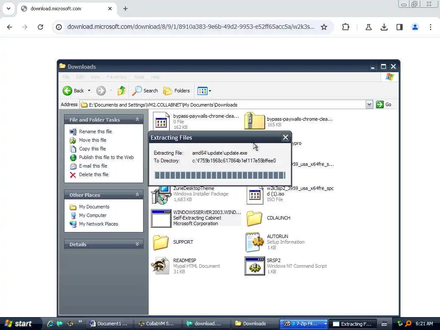This screenshot has width=440, height=330.
Task: Expand the Address bar dropdown arrow
Action: [x=369, y=105]
